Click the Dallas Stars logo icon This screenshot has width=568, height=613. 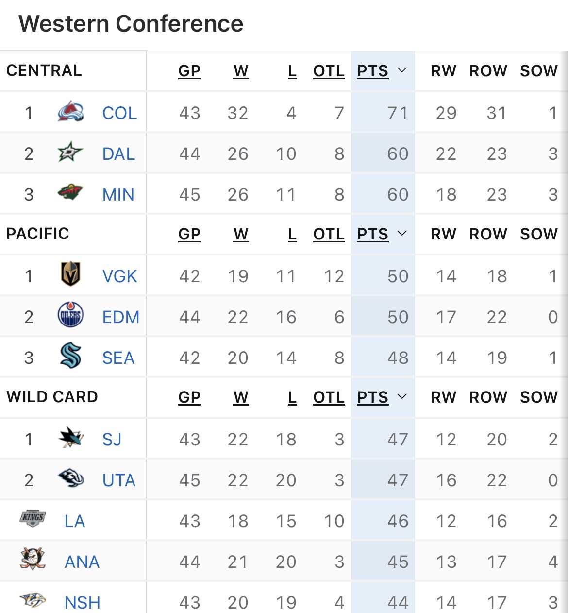click(x=70, y=153)
